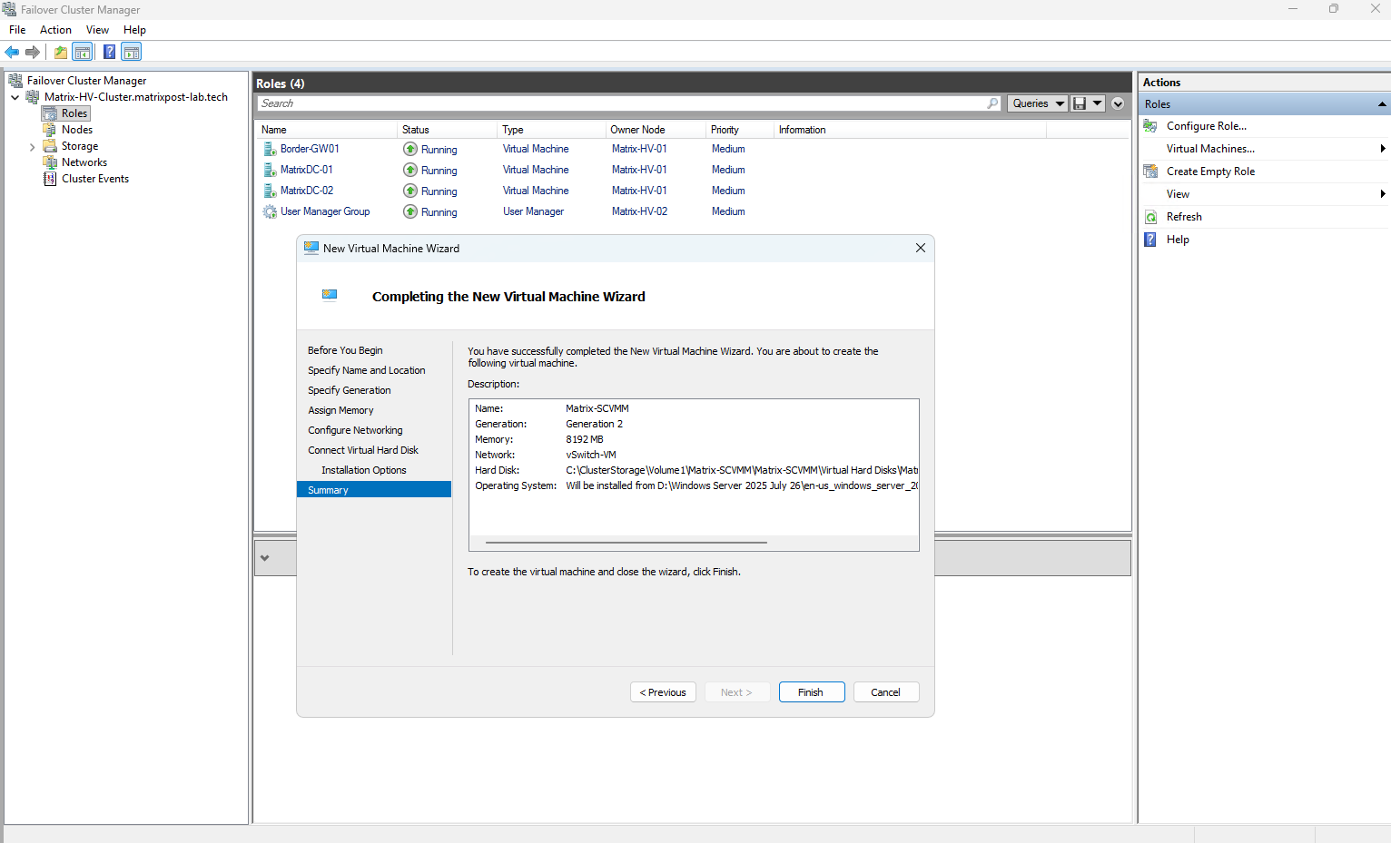Go to Connect Virtual Hard Disk wizard step
1391x843 pixels.
(363, 450)
